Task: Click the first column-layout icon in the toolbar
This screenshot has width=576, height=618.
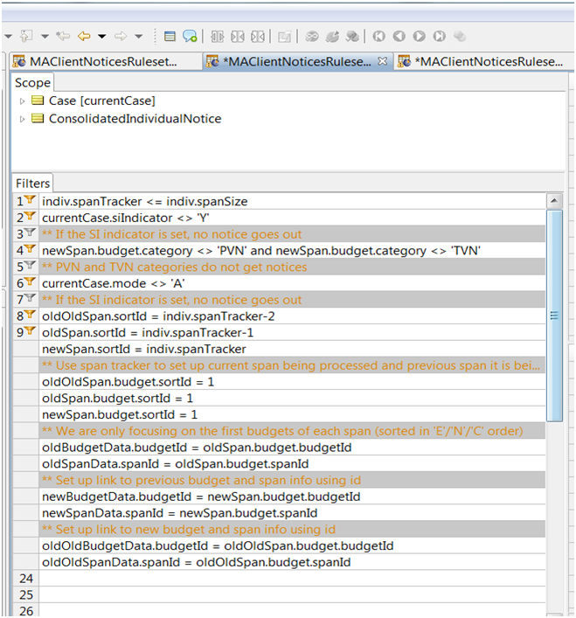Action: 217,37
